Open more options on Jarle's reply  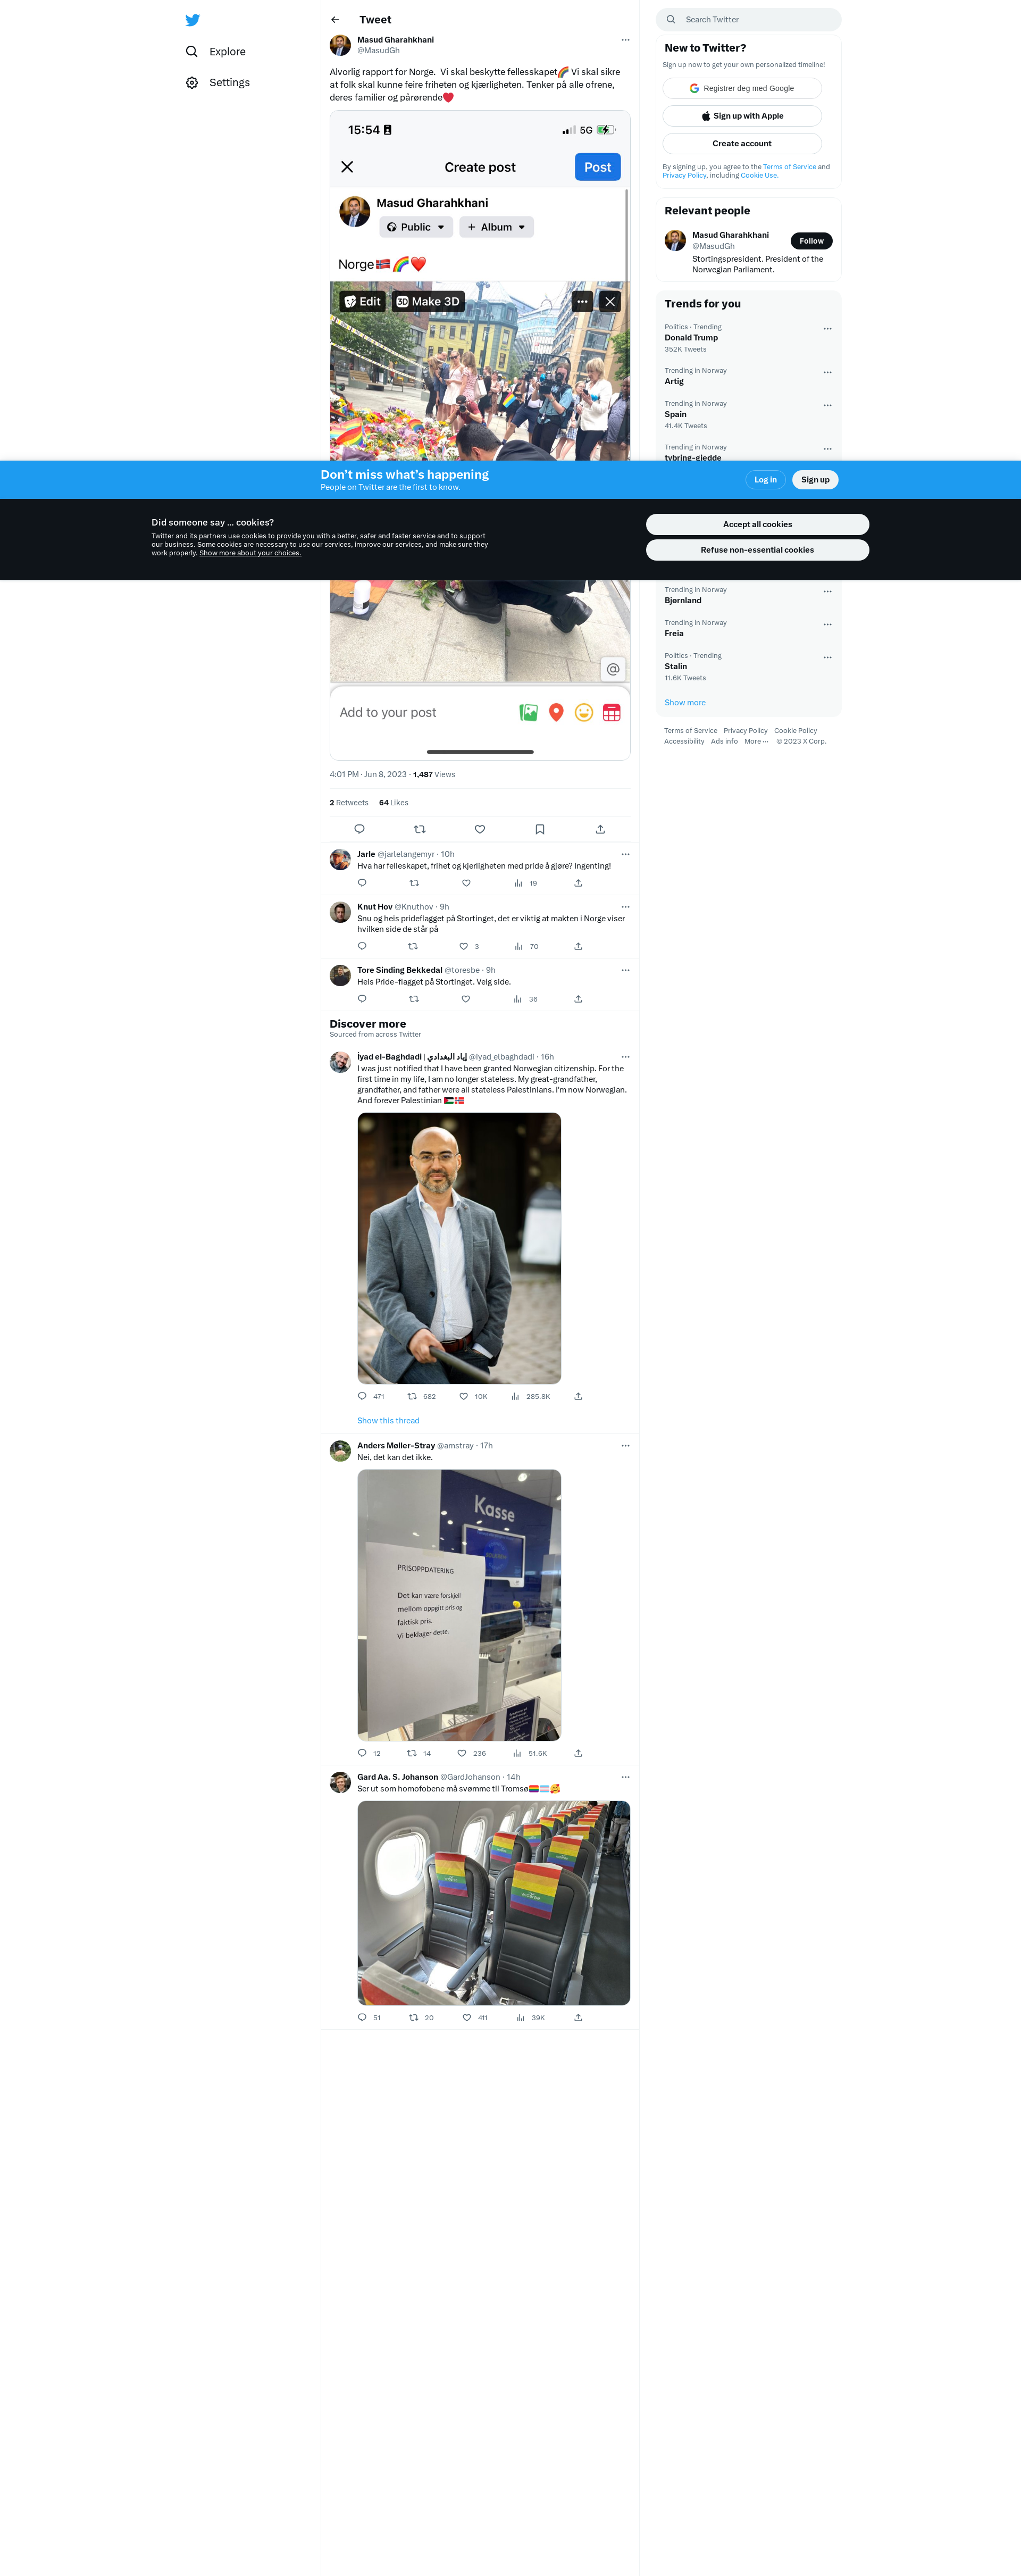click(625, 854)
